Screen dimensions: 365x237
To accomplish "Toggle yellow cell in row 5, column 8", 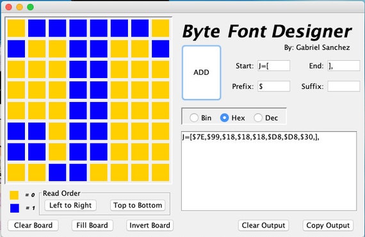I will (x=161, y=111).
